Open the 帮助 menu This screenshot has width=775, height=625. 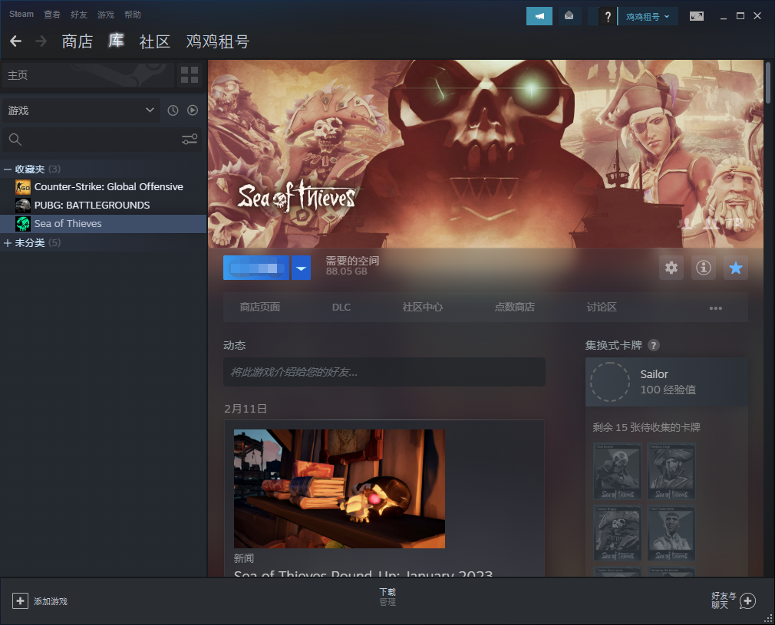(133, 15)
